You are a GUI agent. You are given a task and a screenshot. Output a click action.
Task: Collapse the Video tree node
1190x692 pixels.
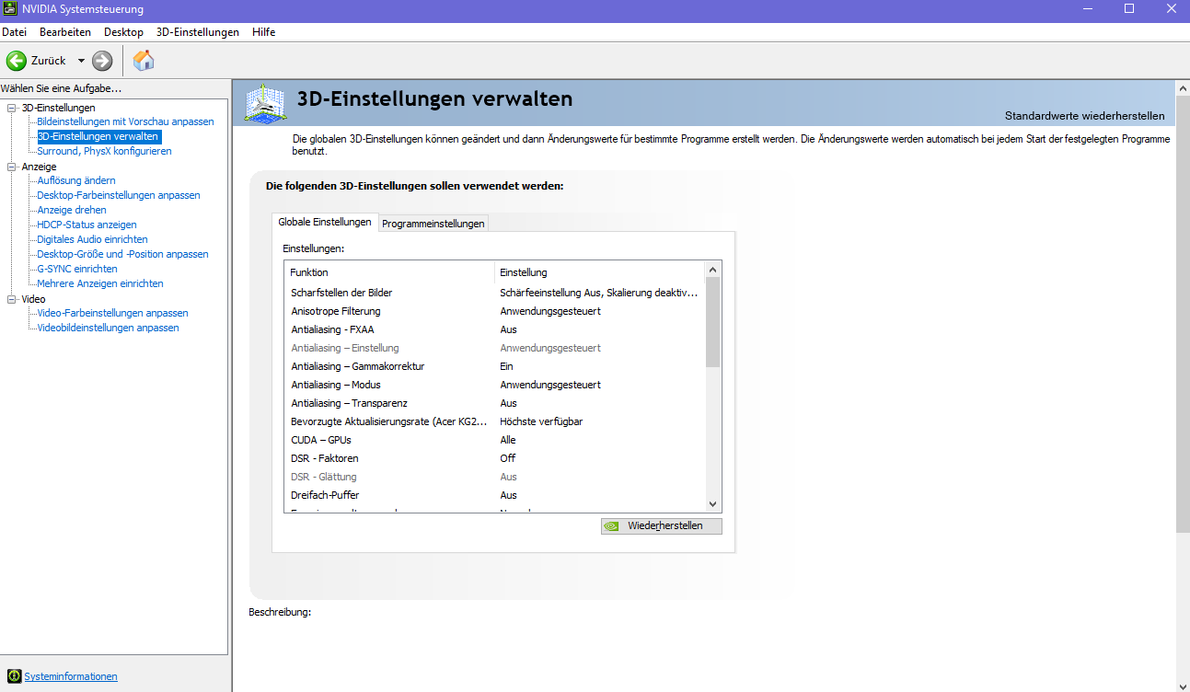[12, 299]
